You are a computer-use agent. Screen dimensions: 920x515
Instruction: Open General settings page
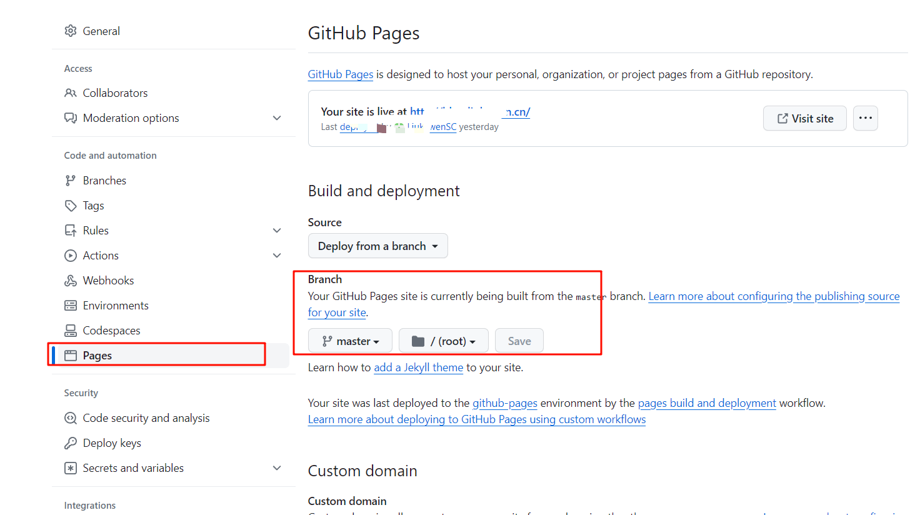pyautogui.click(x=101, y=31)
